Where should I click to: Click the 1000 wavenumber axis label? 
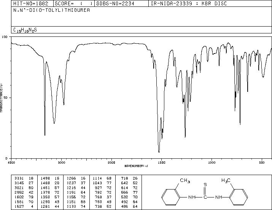212,163
